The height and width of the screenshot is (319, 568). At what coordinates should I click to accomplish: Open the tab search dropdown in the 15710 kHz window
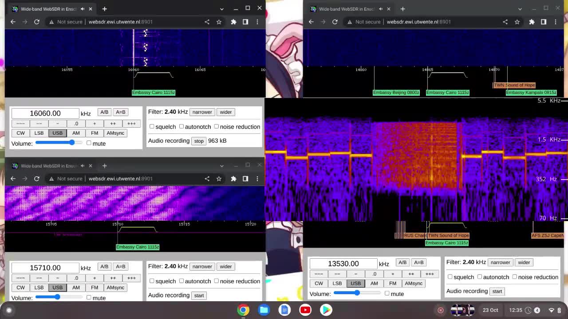222,166
